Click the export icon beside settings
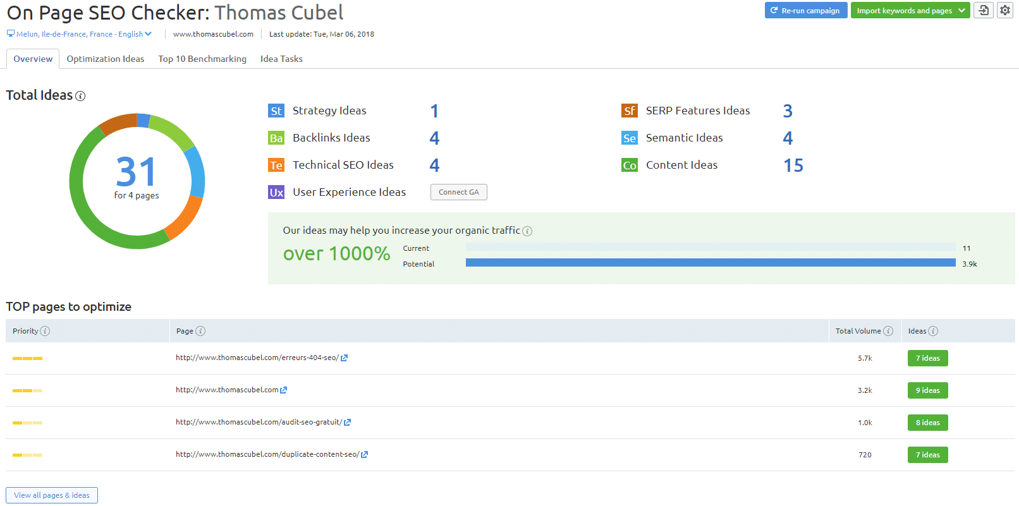 984,10
